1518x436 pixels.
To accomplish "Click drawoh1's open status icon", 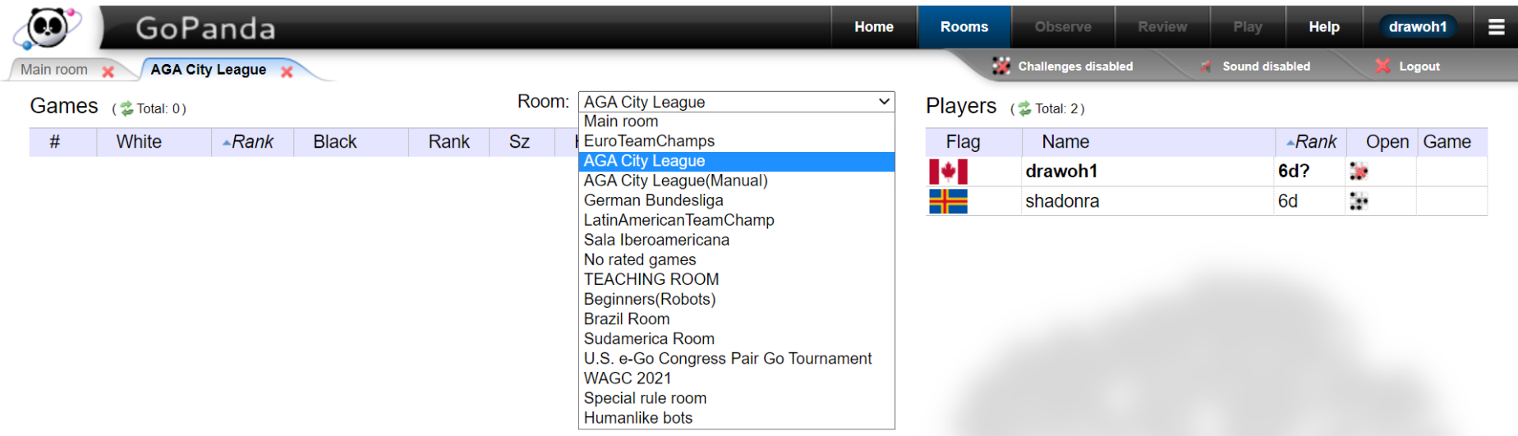I will 1358,172.
